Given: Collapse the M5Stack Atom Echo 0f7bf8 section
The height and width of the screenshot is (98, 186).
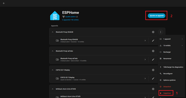Looking at the screenshot, I should pyautogui.click(x=53, y=89).
